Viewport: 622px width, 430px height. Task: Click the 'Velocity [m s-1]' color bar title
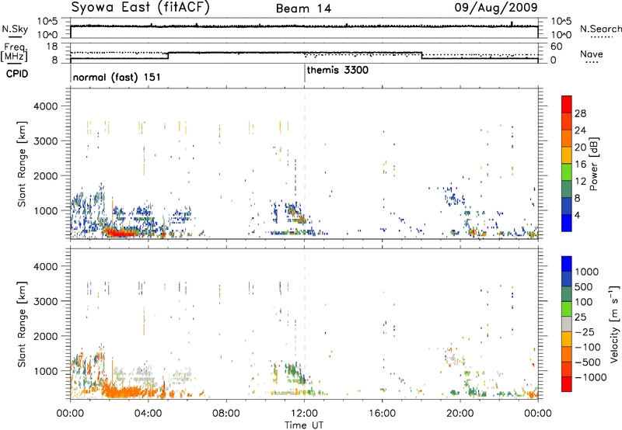(x=614, y=323)
